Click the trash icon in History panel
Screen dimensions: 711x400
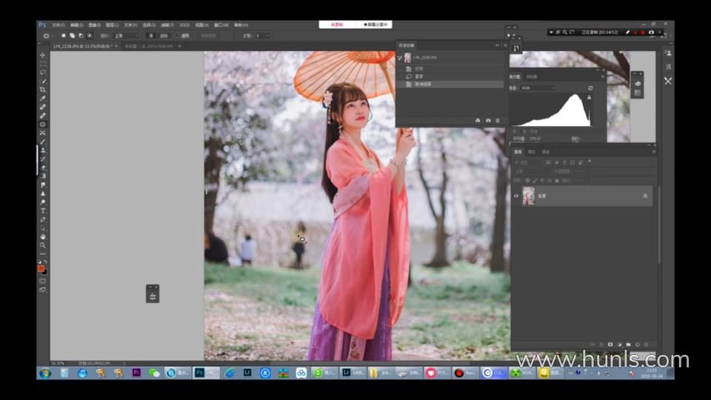click(498, 120)
